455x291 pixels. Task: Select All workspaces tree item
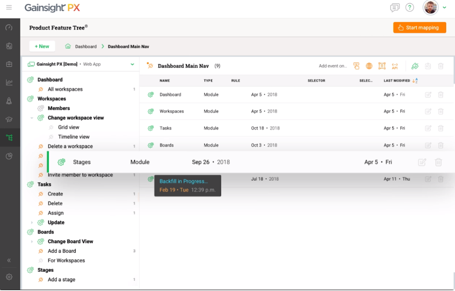(65, 89)
